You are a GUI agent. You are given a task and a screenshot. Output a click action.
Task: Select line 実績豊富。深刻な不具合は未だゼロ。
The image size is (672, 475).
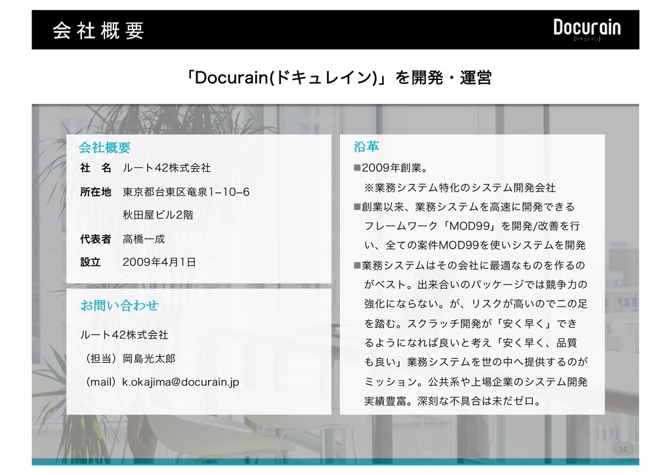(452, 401)
